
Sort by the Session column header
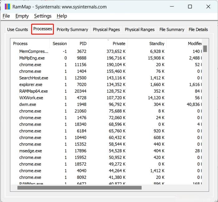point(59,44)
